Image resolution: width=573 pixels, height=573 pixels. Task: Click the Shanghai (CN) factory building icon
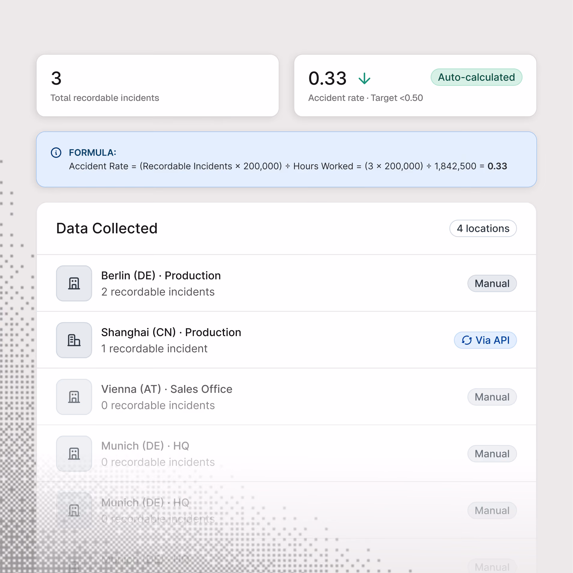point(74,340)
